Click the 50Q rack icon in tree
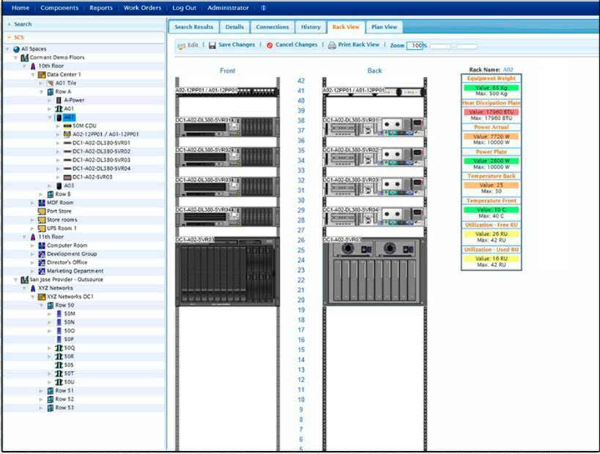Screen dimensions: 600x454 pos(59,348)
